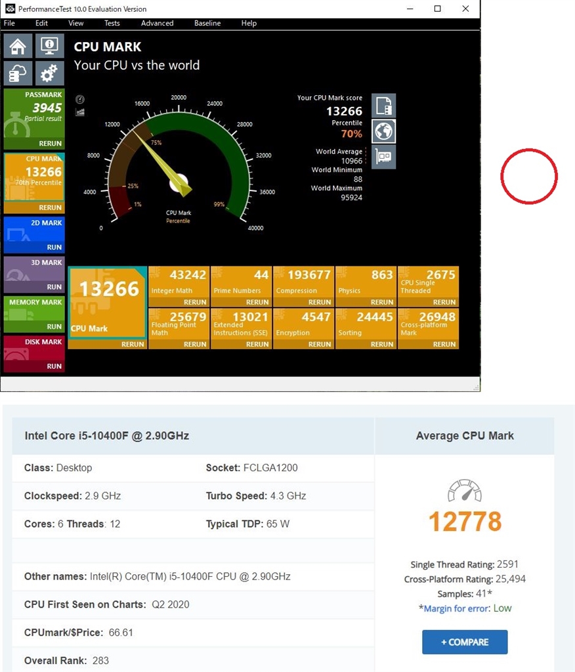Click the 'Samples: 41*' text
Image resolution: width=575 pixels, height=672 pixels.
point(465,594)
